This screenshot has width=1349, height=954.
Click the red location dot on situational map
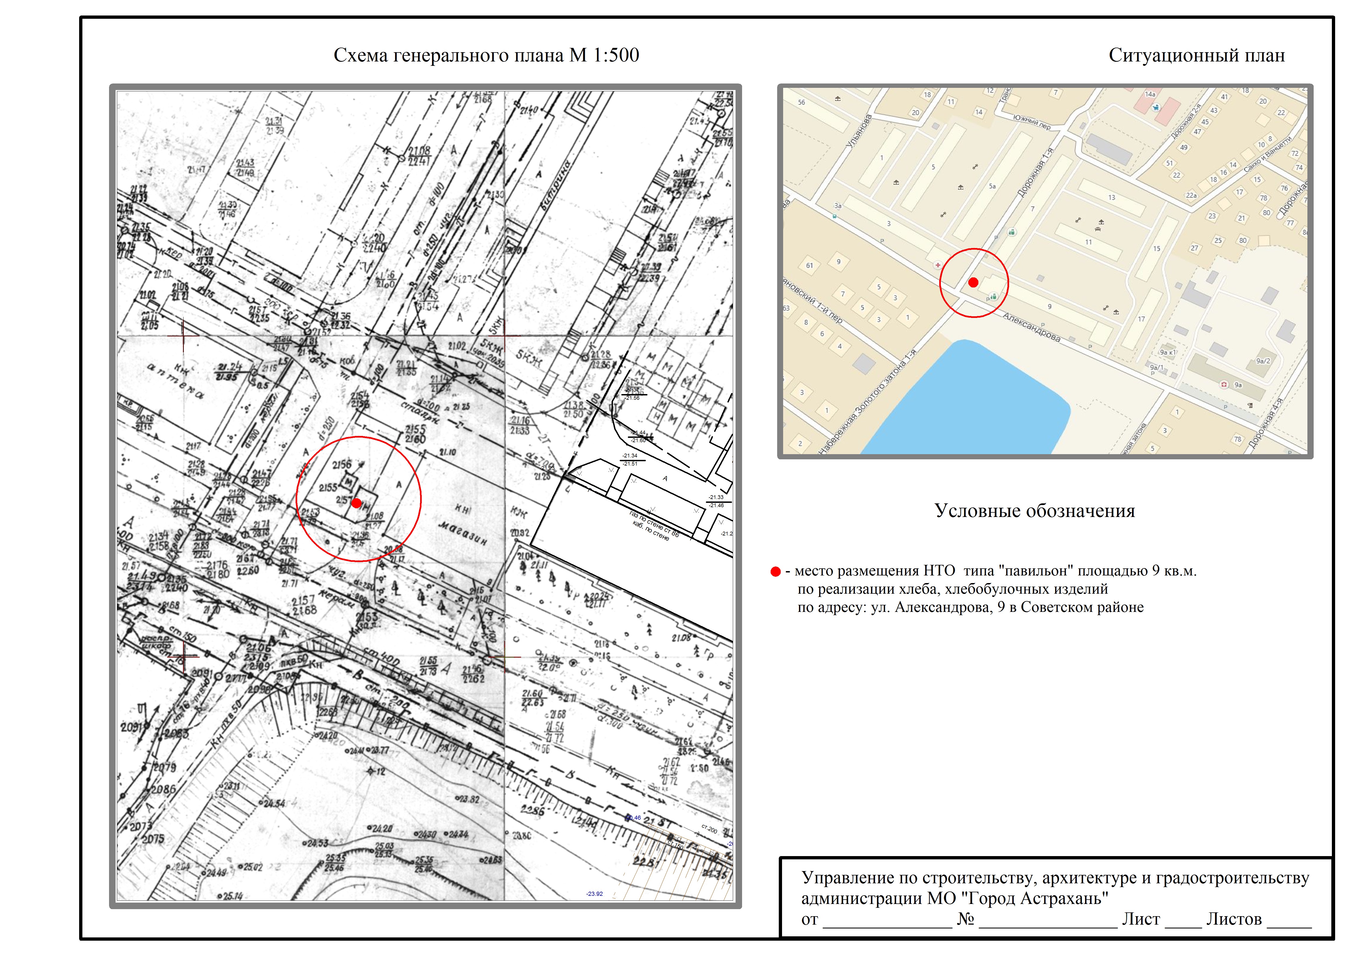(973, 283)
